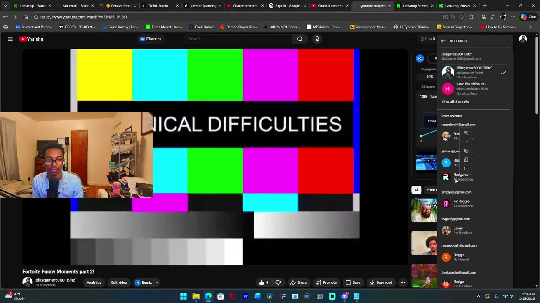Click the hide icon in the floating toolbar

[466, 133]
